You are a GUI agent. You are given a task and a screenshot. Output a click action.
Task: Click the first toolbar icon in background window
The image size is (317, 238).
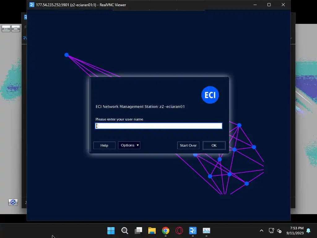click(x=6, y=29)
